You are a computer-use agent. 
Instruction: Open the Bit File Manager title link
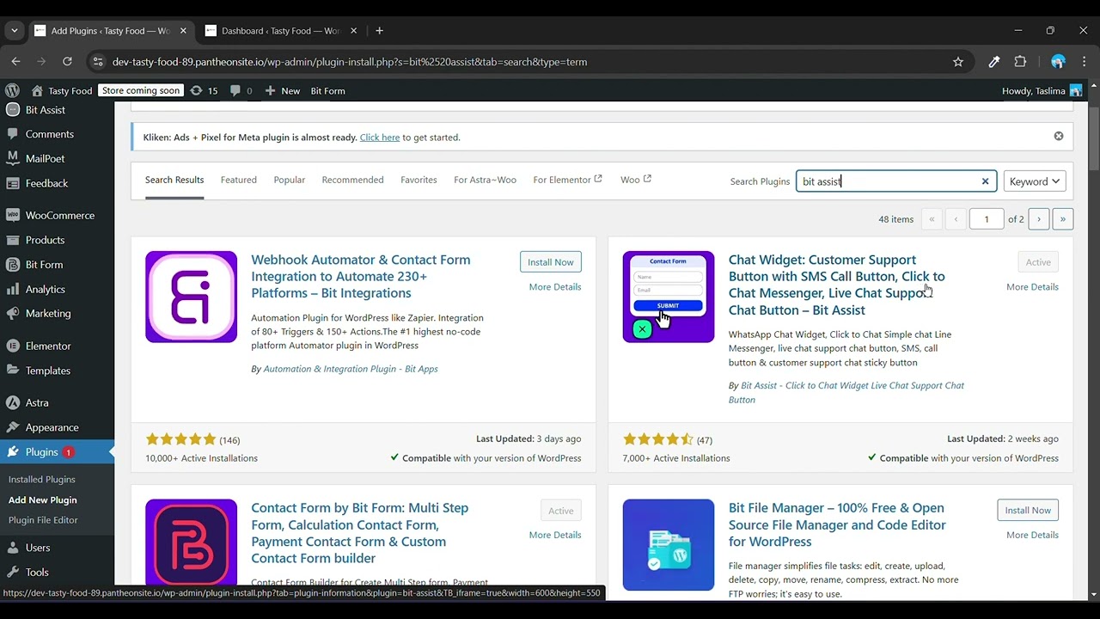pos(837,524)
